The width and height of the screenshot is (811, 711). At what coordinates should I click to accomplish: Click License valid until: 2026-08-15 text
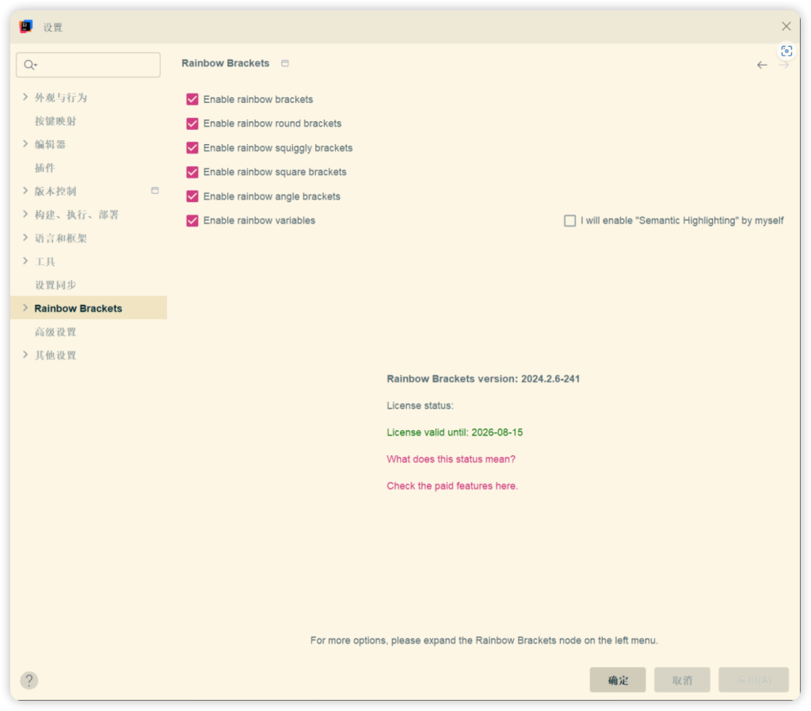455,432
